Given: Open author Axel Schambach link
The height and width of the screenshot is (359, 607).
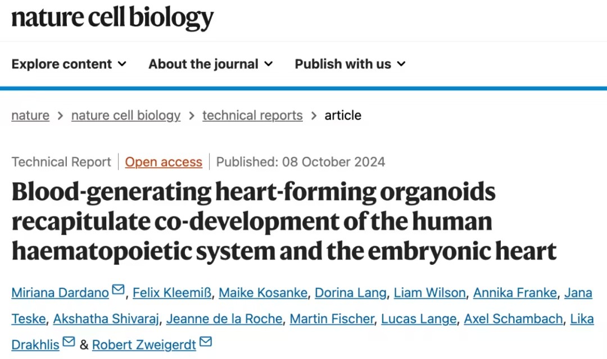Looking at the screenshot, I should 513,319.
